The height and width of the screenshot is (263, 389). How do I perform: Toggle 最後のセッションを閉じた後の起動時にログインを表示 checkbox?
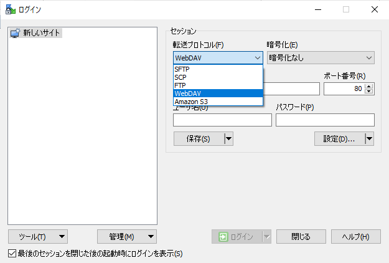pyautogui.click(x=12, y=254)
